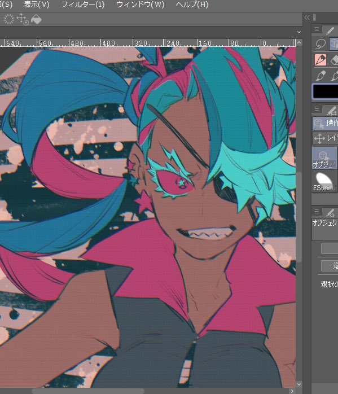Open the ウィンドウ(W) menu
This screenshot has height=394, width=338.
pyautogui.click(x=140, y=5)
